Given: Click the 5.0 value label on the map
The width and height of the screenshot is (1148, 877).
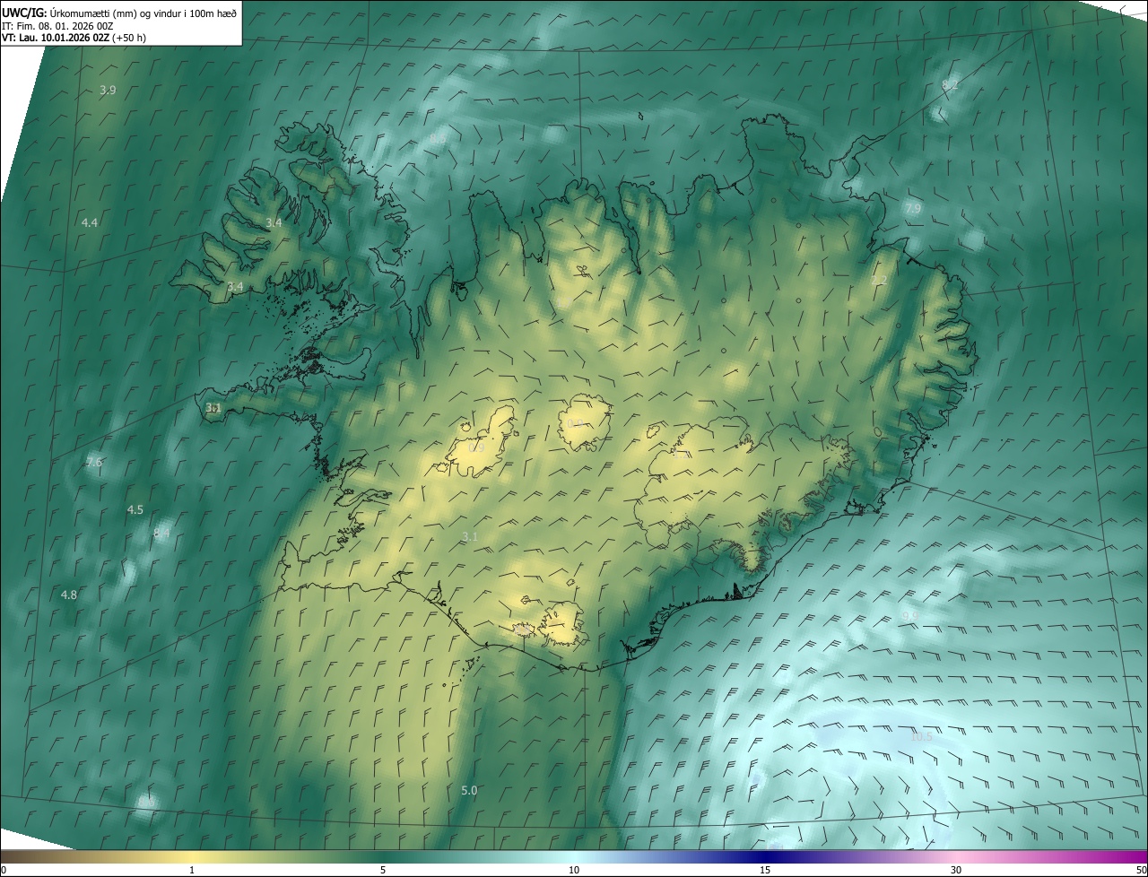Looking at the screenshot, I should coord(469,790).
